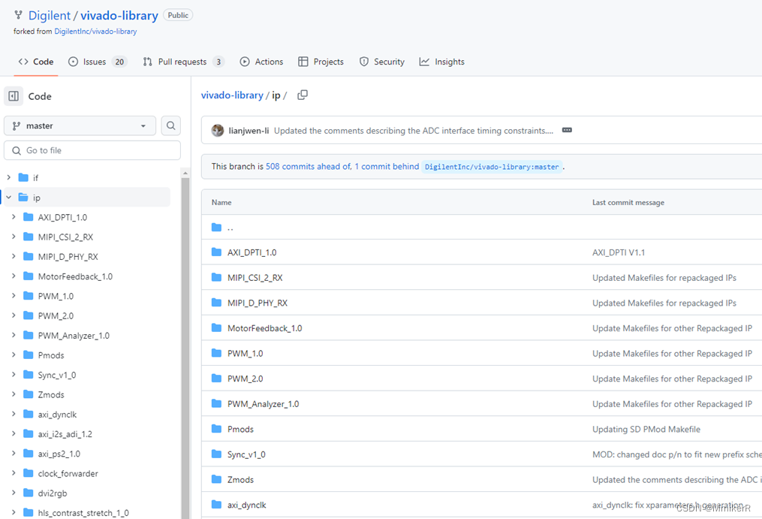
Task: Expand MIPI_CSI_2_RX chevron in sidebar tree
Action: (14, 237)
